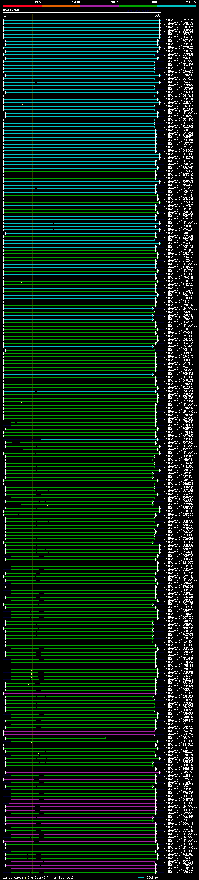Click label UniRef100_A6LBA5
199x880 pixels.
(178, 854)
